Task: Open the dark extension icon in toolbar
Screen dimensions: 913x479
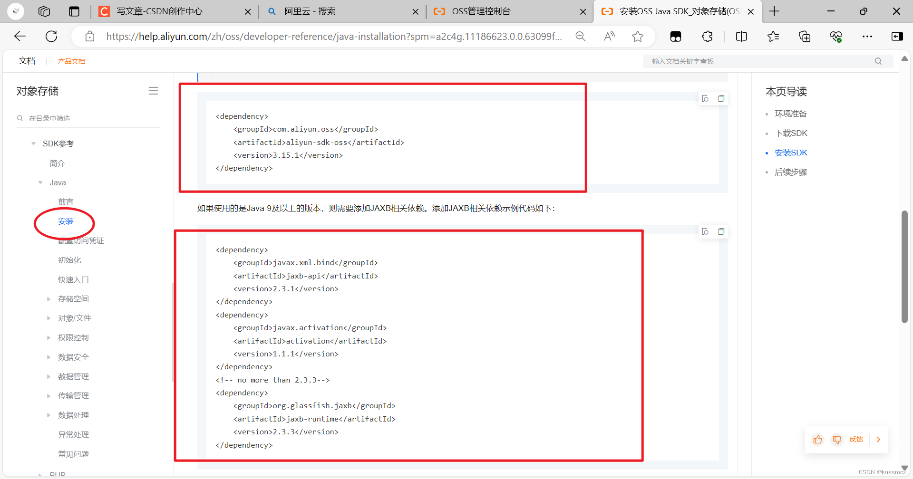Action: 676,36
